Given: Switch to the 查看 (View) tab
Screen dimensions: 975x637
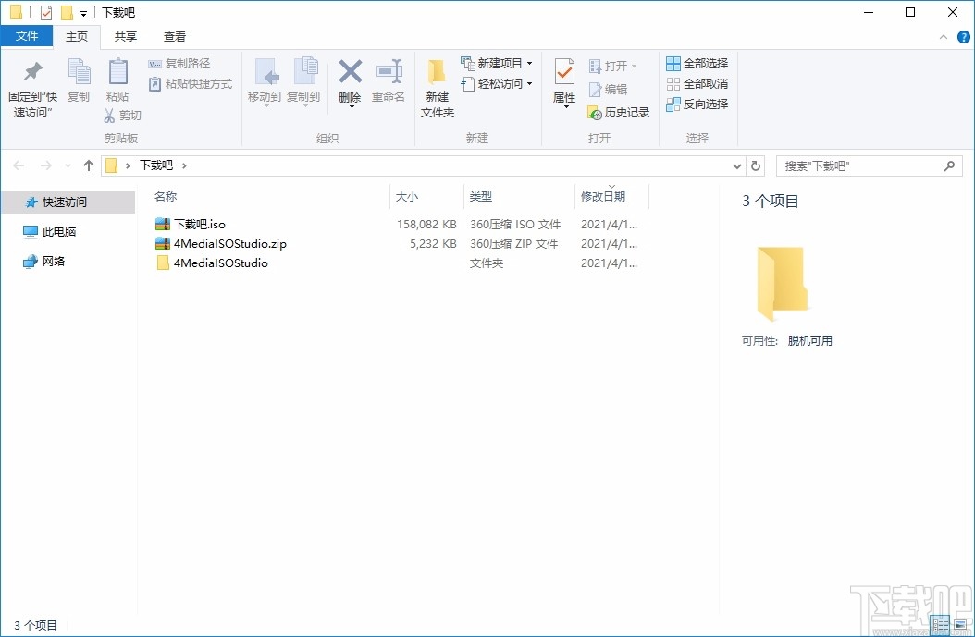Looking at the screenshot, I should (175, 36).
